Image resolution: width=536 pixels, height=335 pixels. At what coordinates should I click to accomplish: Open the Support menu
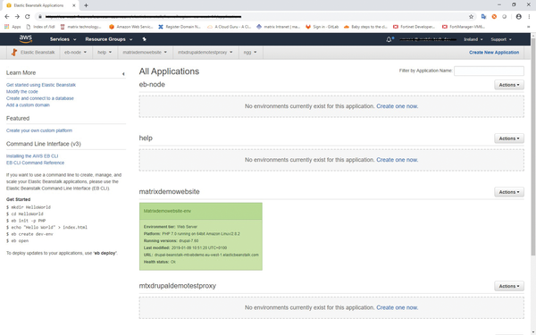pyautogui.click(x=501, y=39)
